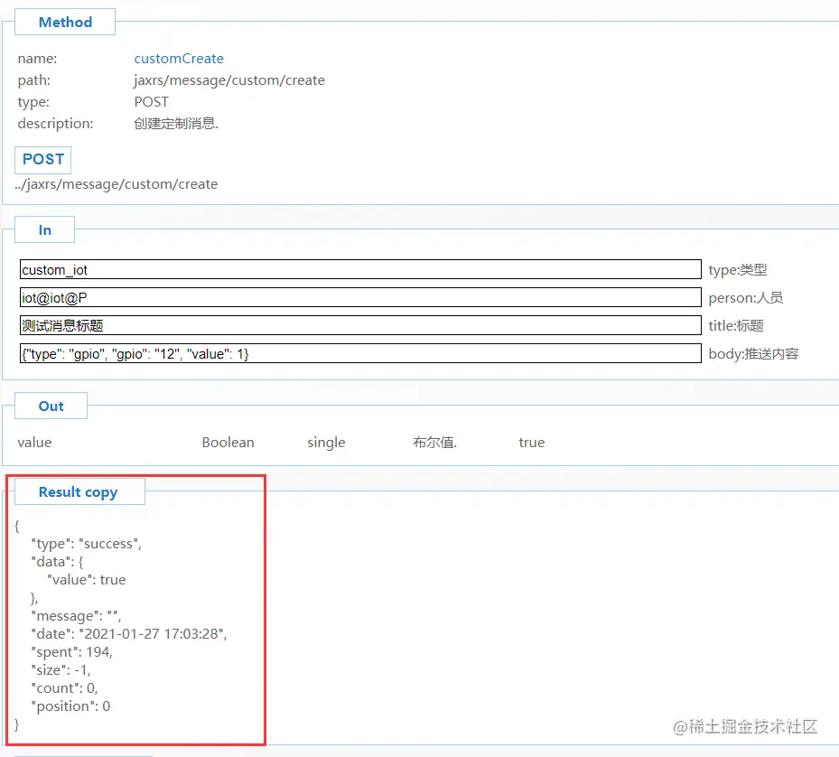
Task: Click the Result copy button
Action: coord(79,491)
